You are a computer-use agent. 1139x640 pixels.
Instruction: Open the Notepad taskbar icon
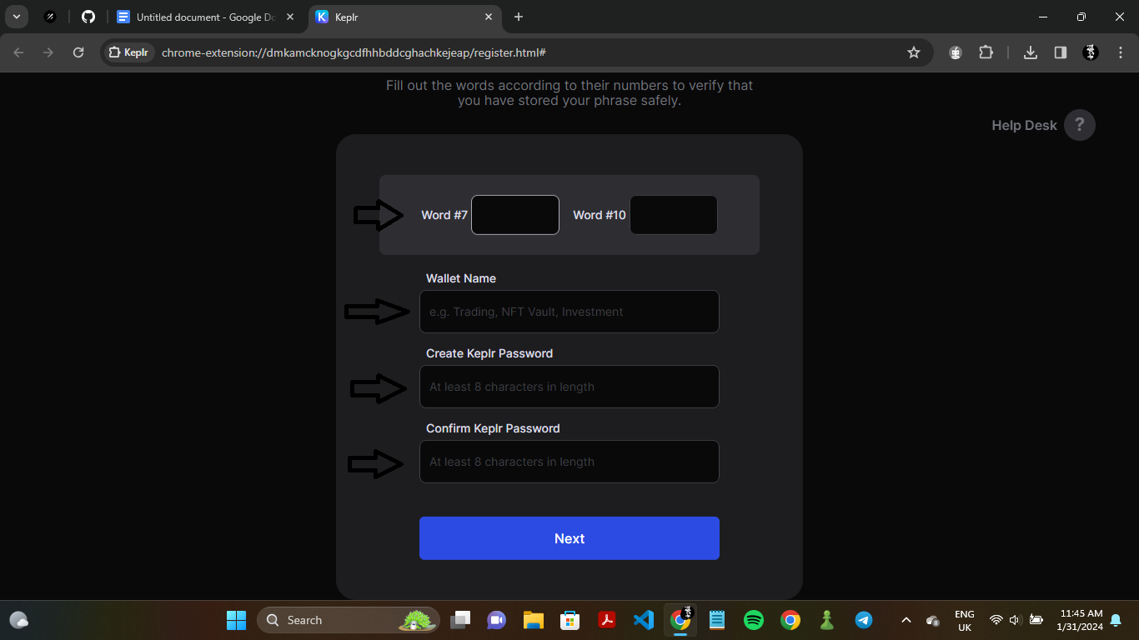coord(717,620)
